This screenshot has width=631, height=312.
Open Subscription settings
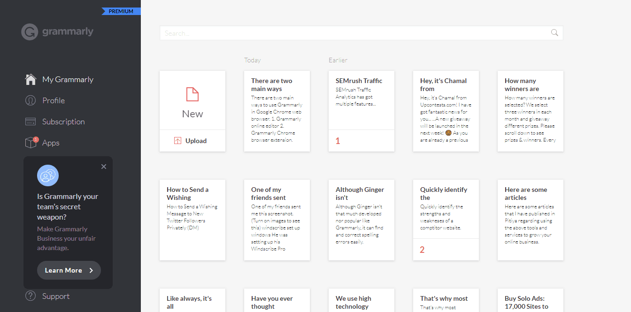pyautogui.click(x=63, y=122)
